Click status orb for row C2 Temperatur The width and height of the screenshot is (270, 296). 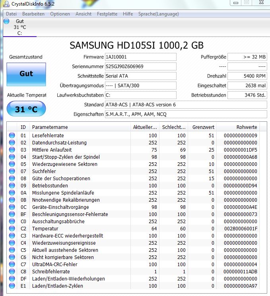12,228
